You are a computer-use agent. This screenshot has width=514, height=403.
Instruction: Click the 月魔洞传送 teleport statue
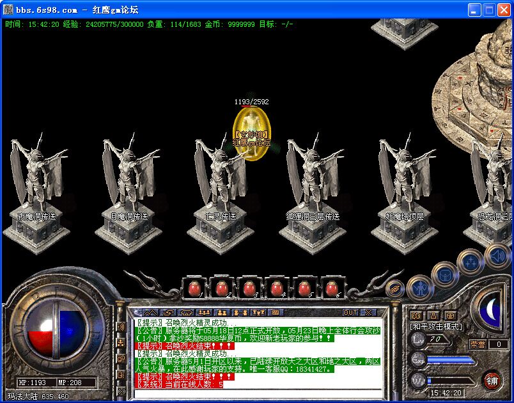point(128,193)
